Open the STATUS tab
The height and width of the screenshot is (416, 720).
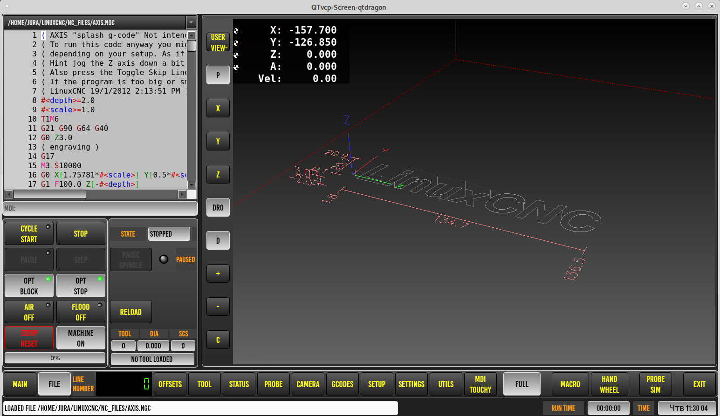click(x=239, y=384)
